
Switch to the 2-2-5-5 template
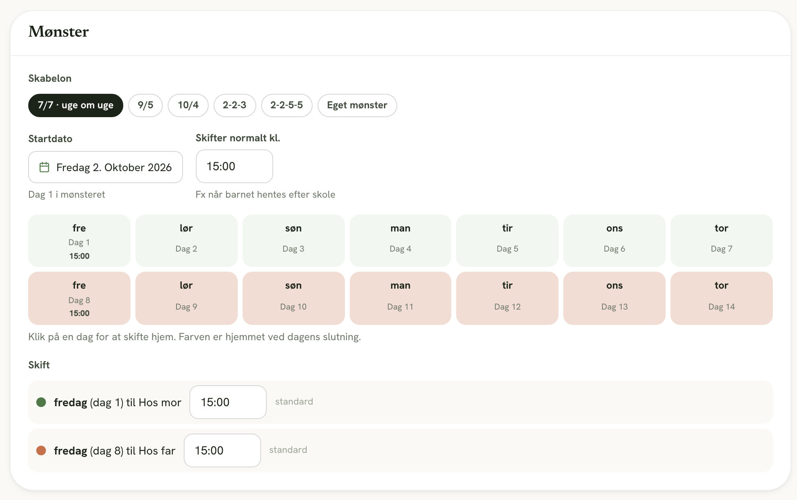[286, 105]
